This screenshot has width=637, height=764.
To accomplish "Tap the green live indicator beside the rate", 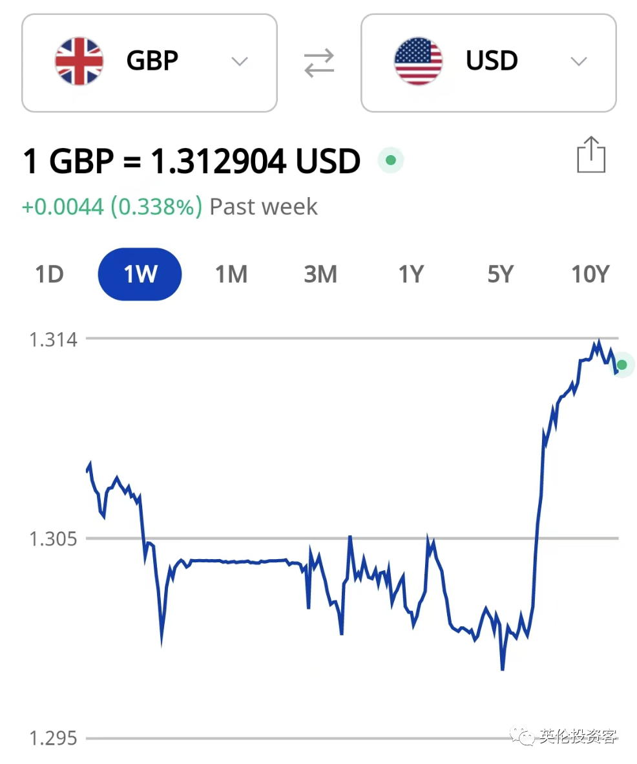I will (x=391, y=160).
